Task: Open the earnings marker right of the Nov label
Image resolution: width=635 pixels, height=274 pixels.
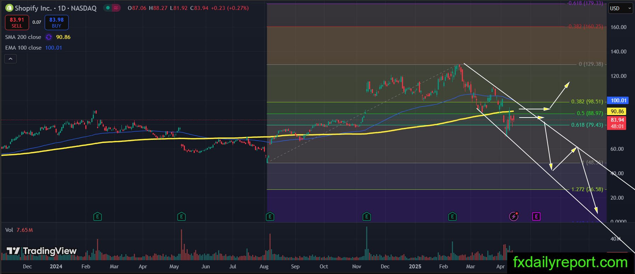Action: point(367,216)
